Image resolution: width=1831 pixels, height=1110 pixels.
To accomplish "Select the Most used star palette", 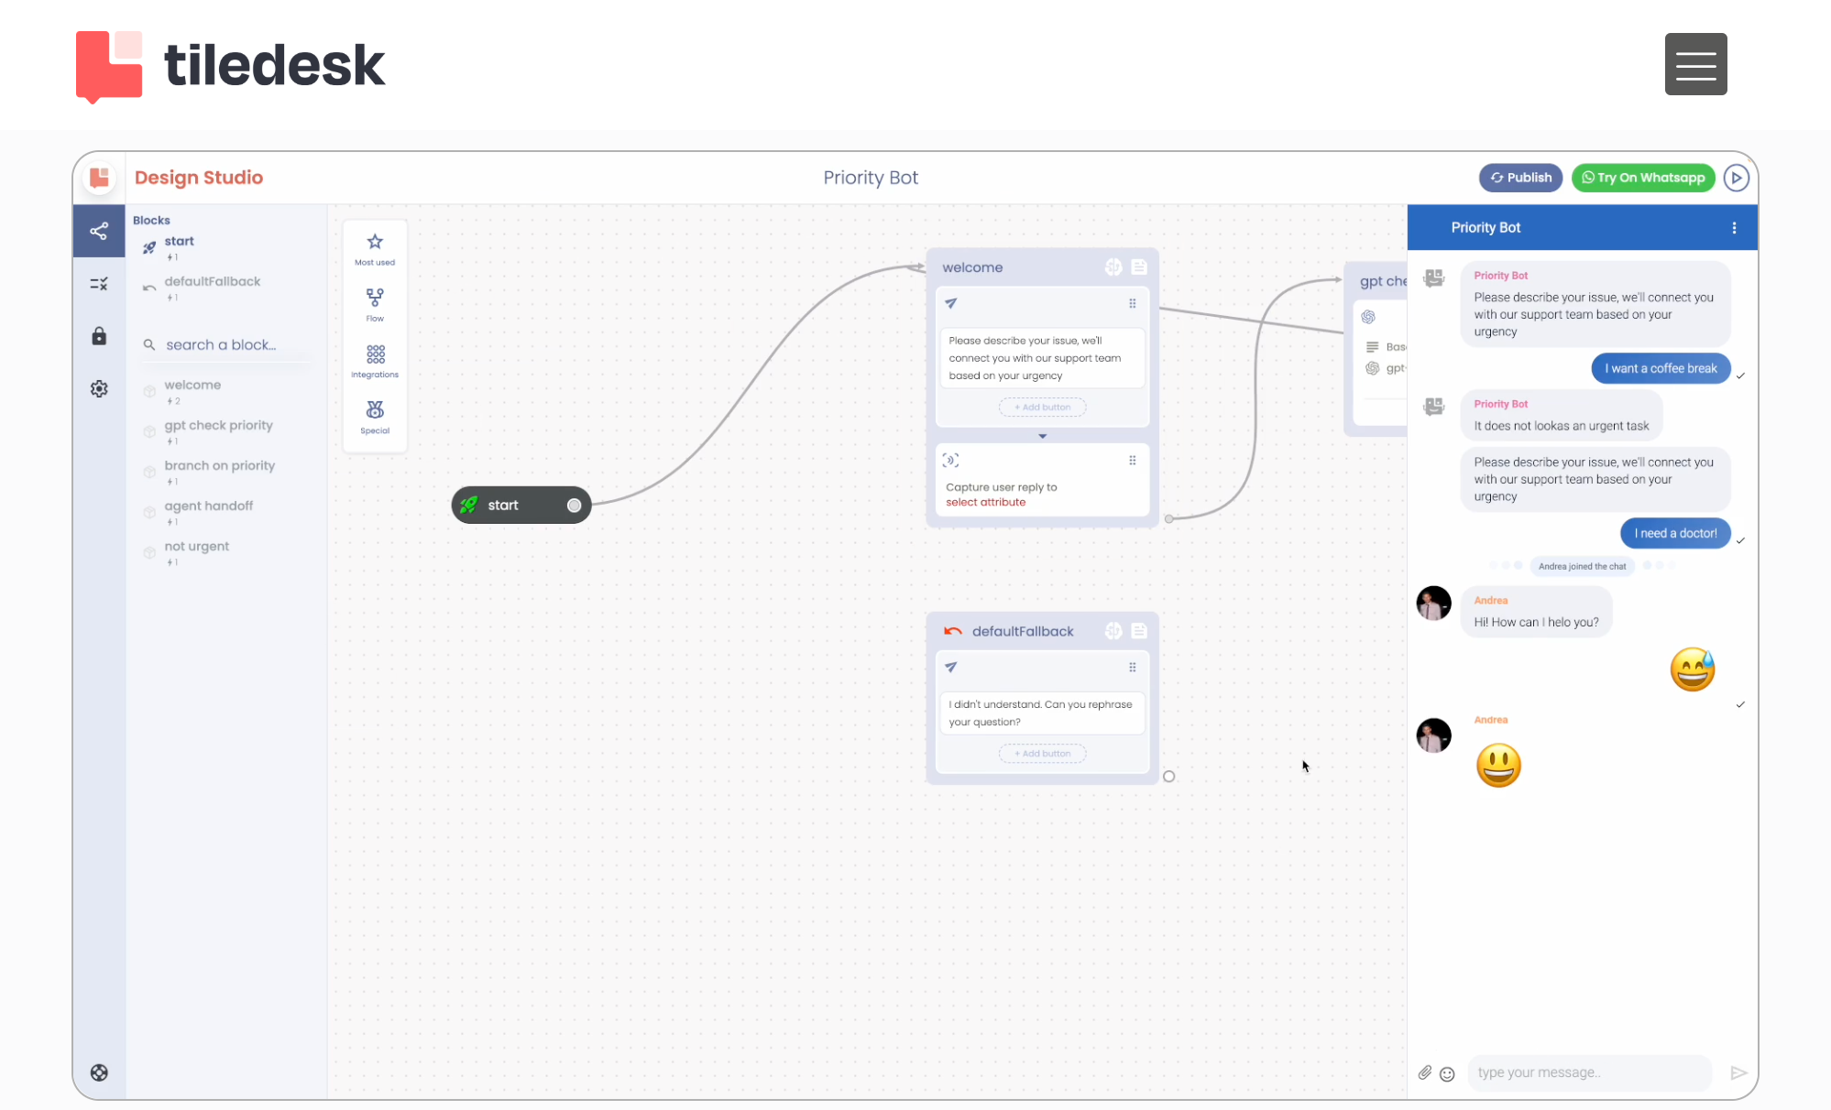I will (375, 248).
